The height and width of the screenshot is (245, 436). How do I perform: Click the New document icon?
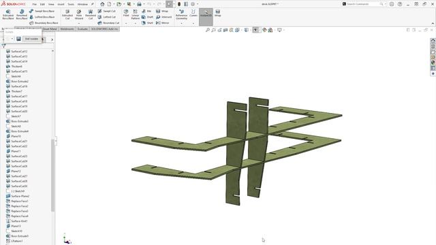pos(109,4)
